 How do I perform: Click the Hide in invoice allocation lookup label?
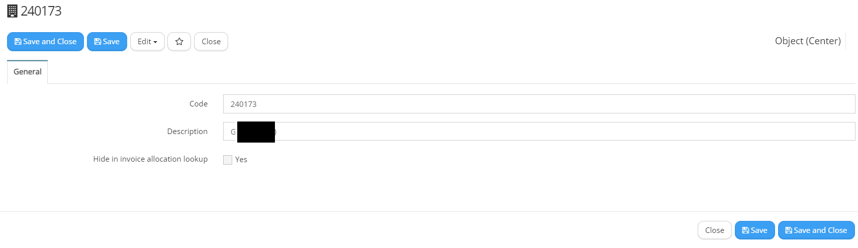tap(150, 159)
